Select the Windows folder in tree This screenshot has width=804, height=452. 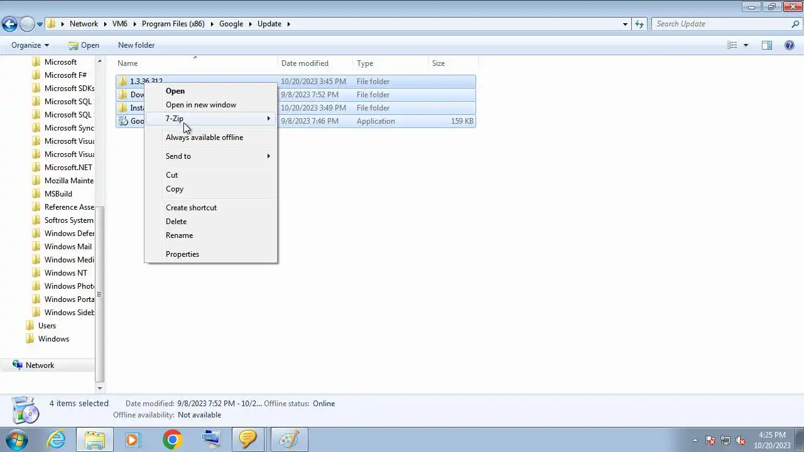click(x=53, y=339)
